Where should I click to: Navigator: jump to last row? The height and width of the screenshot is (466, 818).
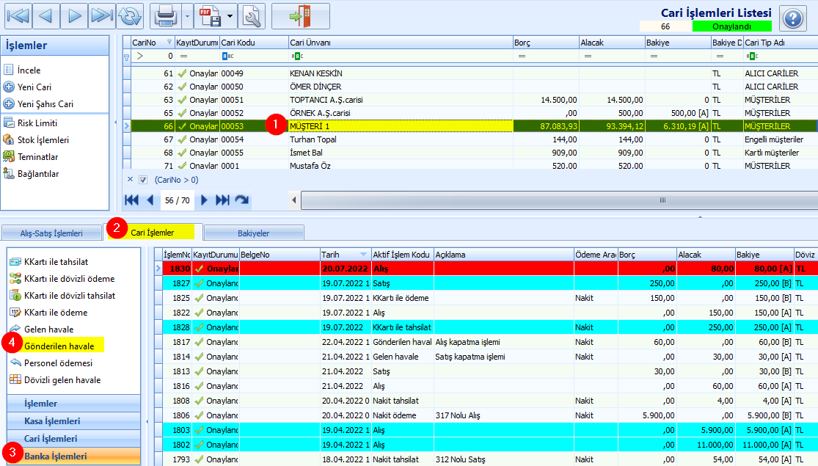(223, 200)
